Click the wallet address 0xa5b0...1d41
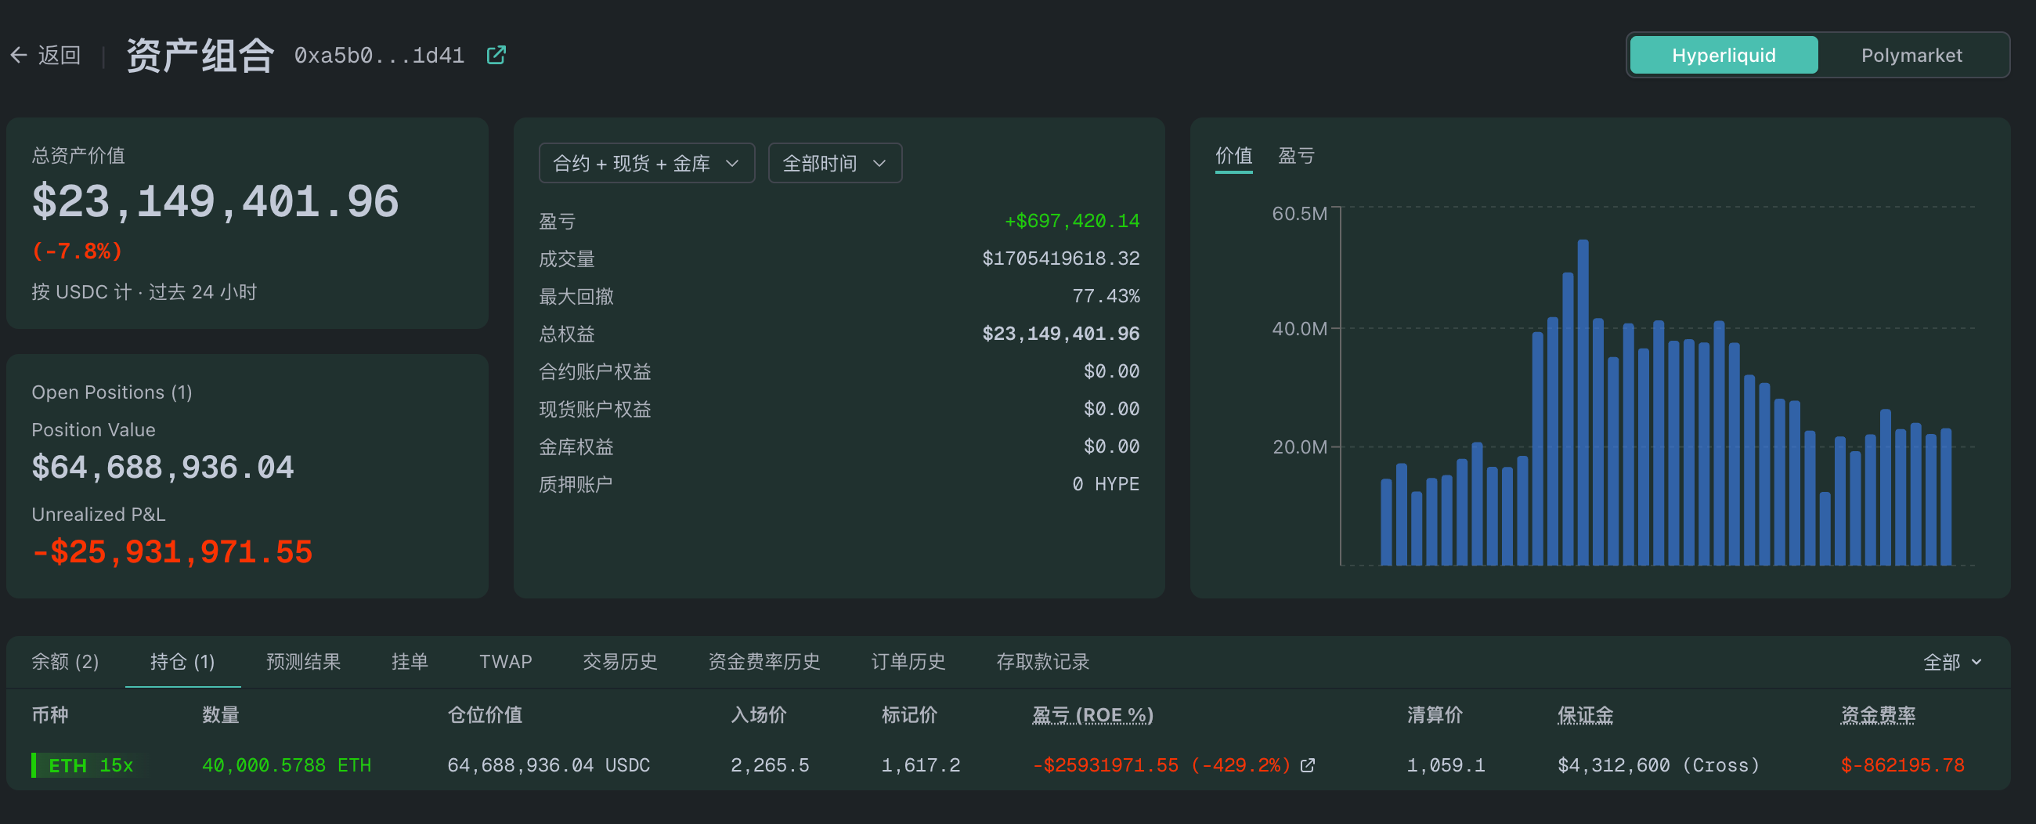Viewport: 2036px width, 824px height. pyautogui.click(x=379, y=56)
